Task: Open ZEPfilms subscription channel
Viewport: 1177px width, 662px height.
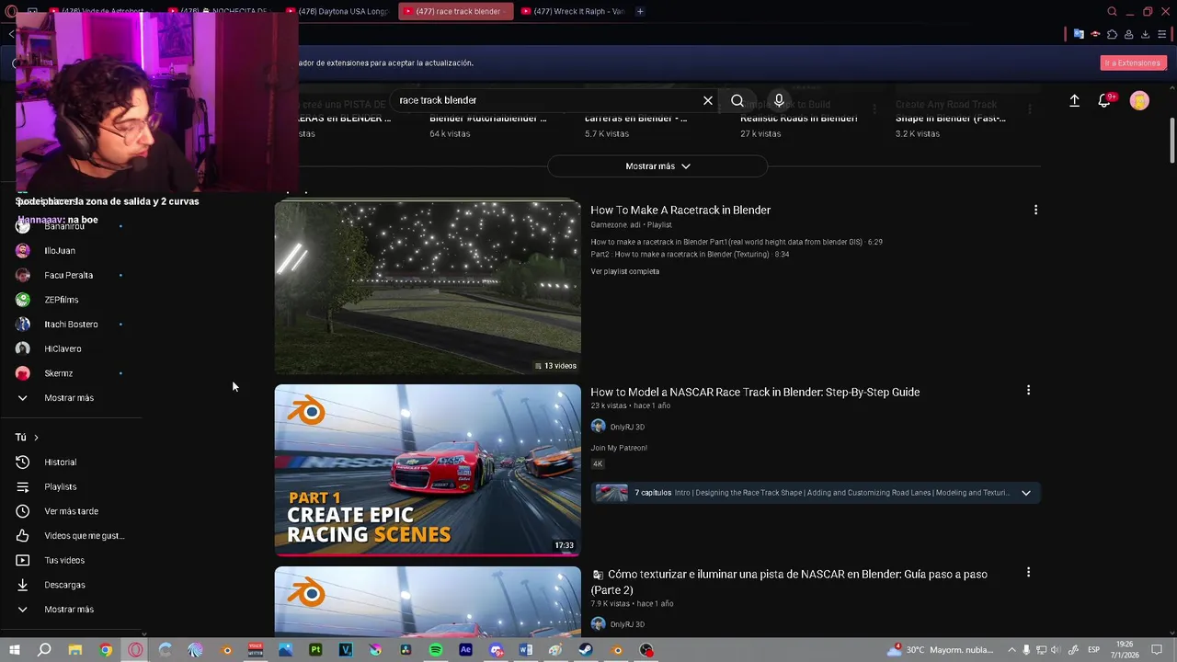Action: [62, 300]
